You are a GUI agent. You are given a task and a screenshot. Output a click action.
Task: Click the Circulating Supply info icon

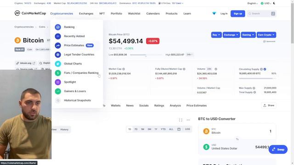pyautogui.click(x=261, y=69)
